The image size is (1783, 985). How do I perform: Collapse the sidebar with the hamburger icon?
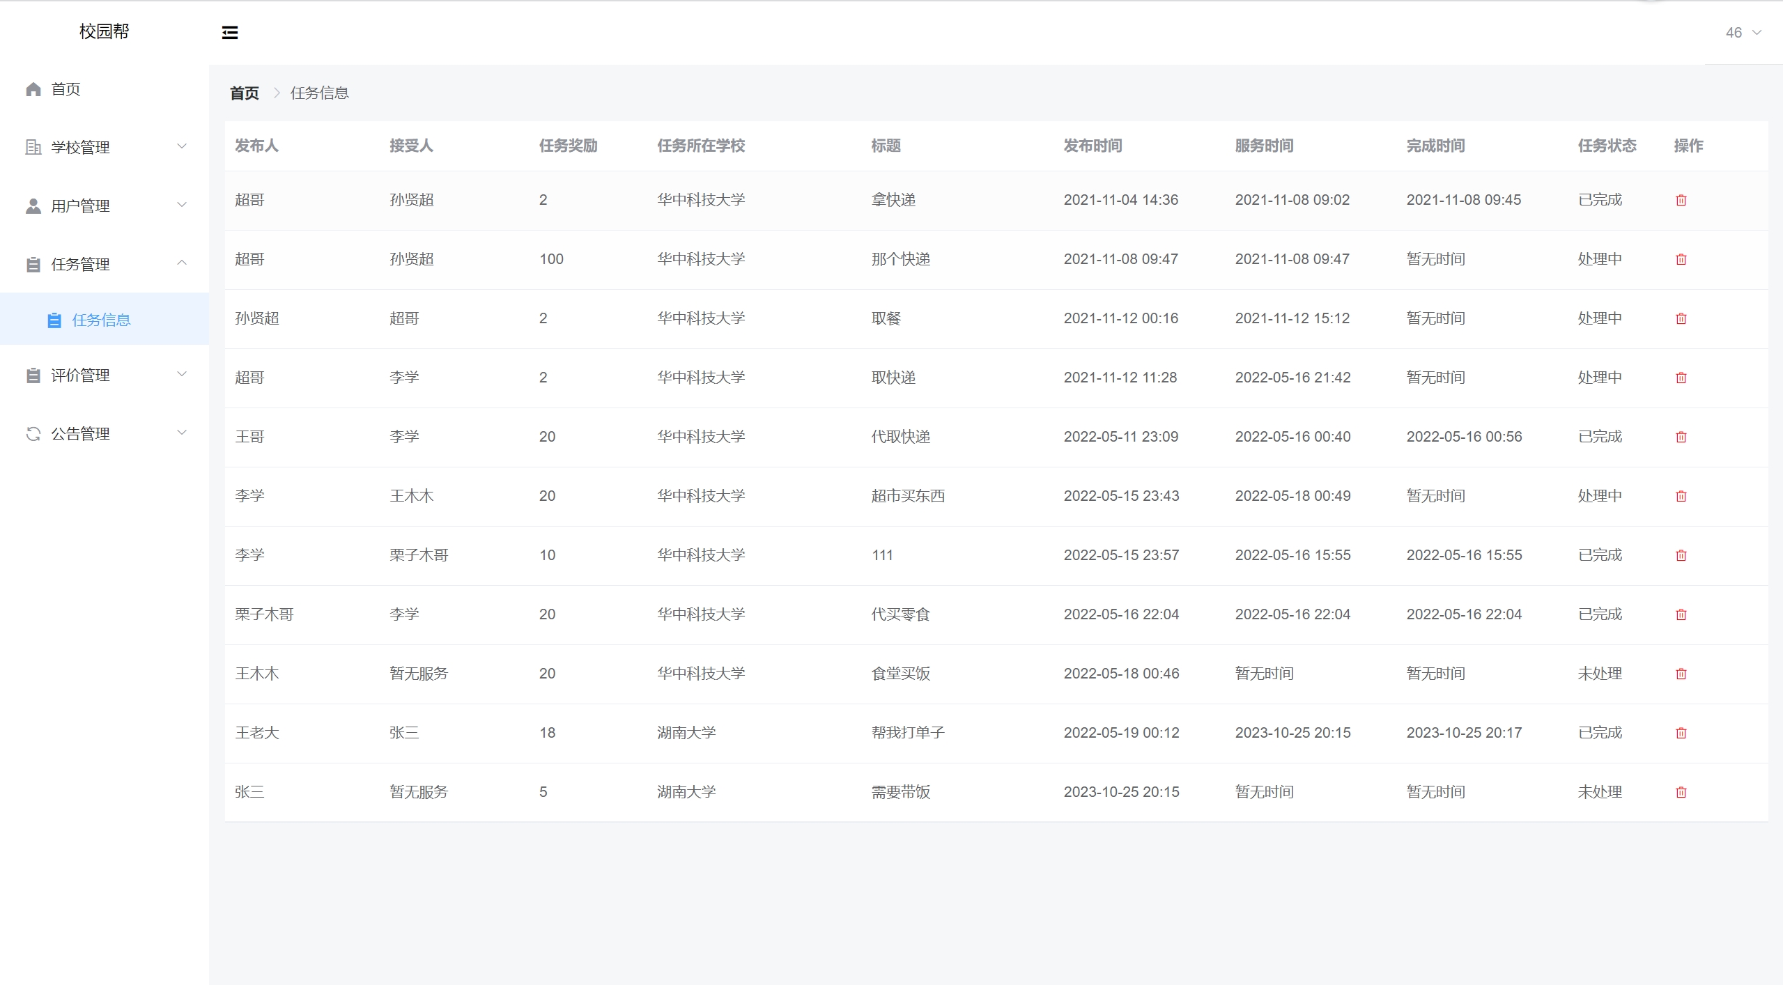pos(230,33)
